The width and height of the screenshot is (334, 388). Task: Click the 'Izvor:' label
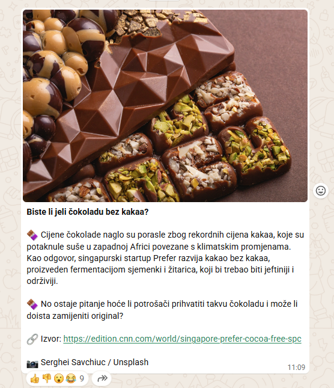51,339
